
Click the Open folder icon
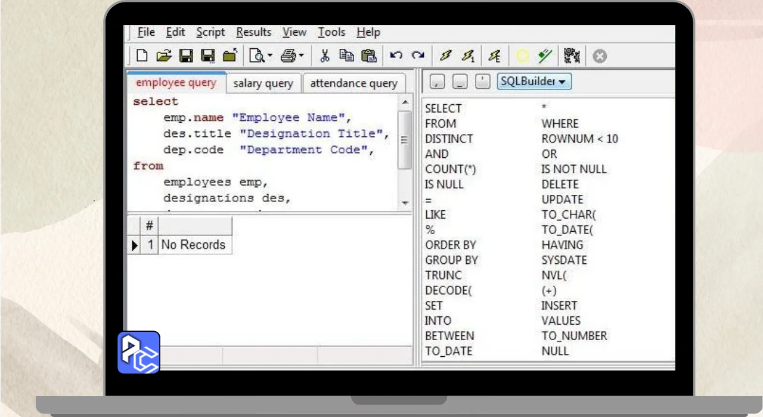(x=163, y=56)
